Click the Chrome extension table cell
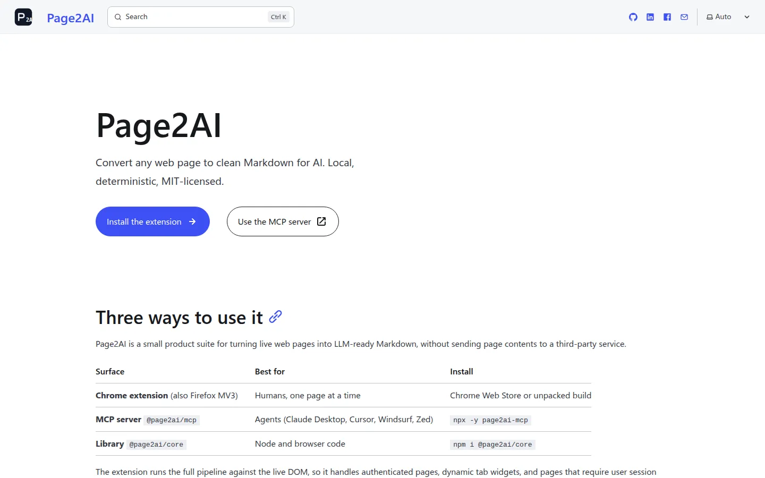 point(167,396)
